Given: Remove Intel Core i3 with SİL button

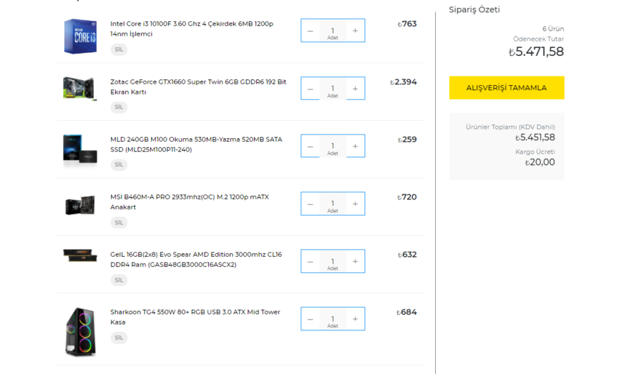Looking at the screenshot, I should tap(119, 49).
